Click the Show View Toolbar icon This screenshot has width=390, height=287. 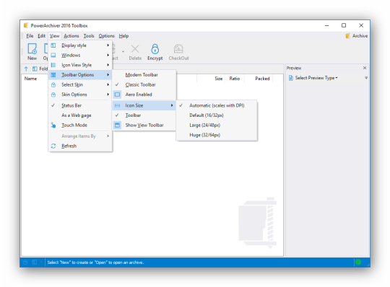click(118, 125)
